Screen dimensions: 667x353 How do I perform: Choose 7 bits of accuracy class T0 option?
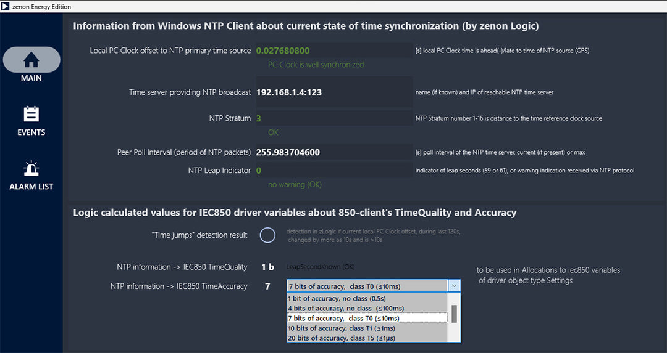[x=367, y=319]
